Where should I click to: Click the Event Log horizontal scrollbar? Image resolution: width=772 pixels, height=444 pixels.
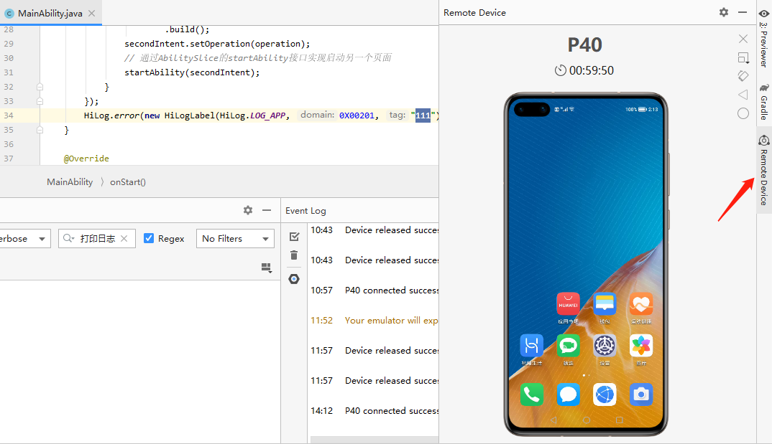374,440
